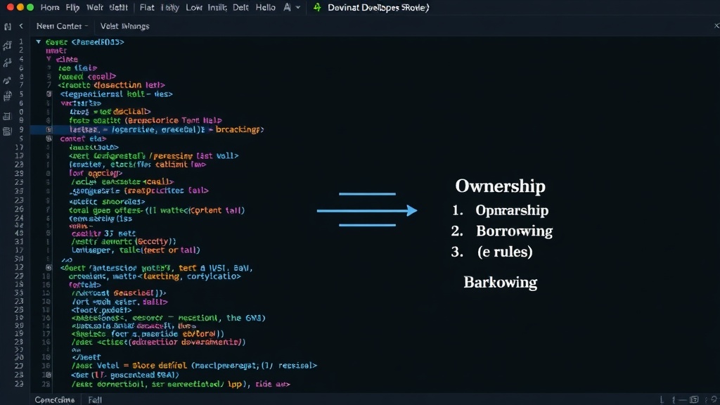This screenshot has width=720, height=405.
Task: Open the dropdown arrow next to the 'A' icon
Action: [298, 7]
